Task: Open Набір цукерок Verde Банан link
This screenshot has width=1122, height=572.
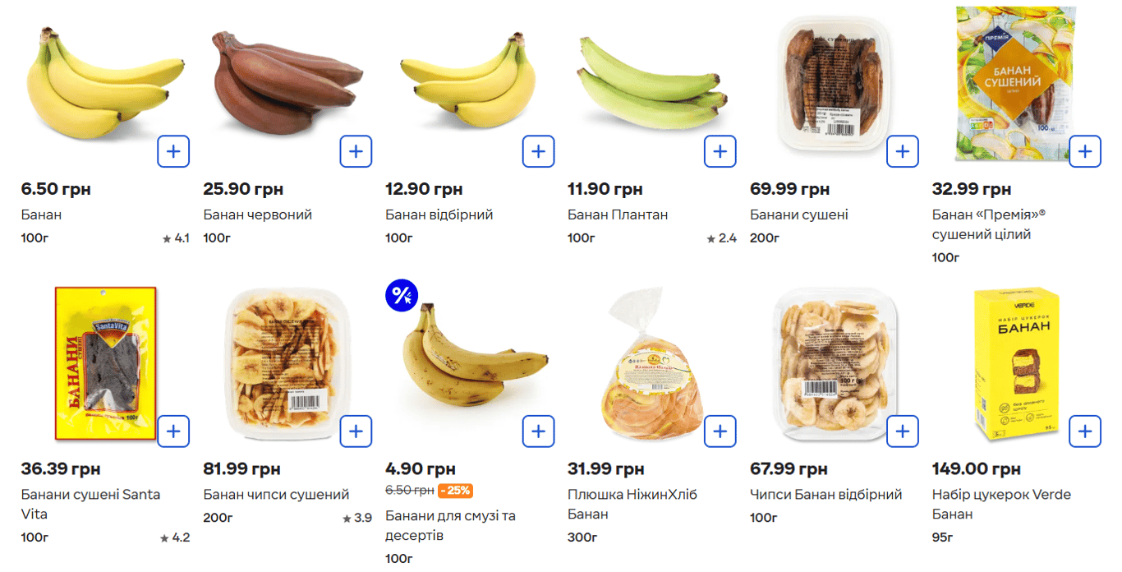Action: [x=1012, y=504]
